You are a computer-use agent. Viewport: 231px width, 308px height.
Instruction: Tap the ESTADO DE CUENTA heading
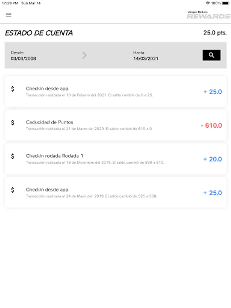tap(39, 33)
